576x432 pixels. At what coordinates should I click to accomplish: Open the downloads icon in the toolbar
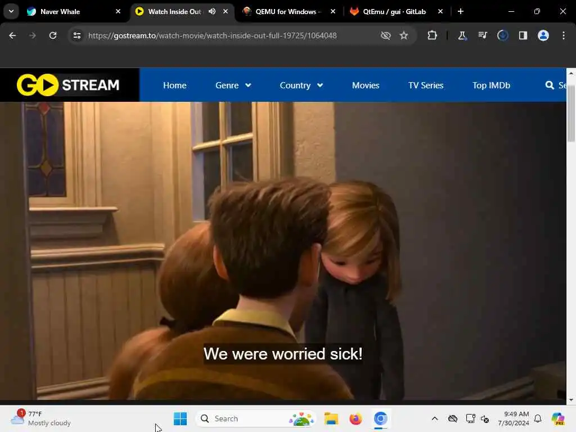point(502,35)
